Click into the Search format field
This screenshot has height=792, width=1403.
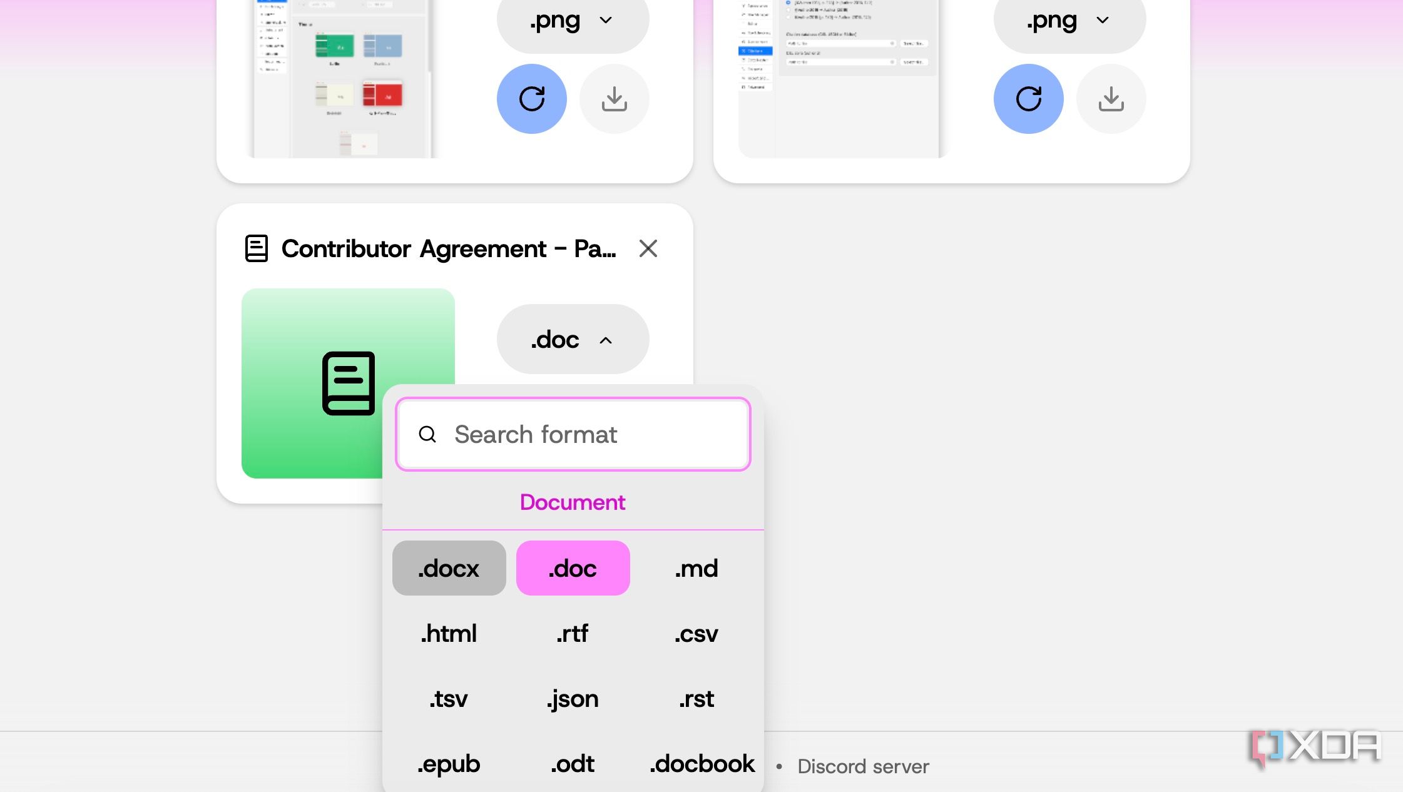click(x=588, y=434)
